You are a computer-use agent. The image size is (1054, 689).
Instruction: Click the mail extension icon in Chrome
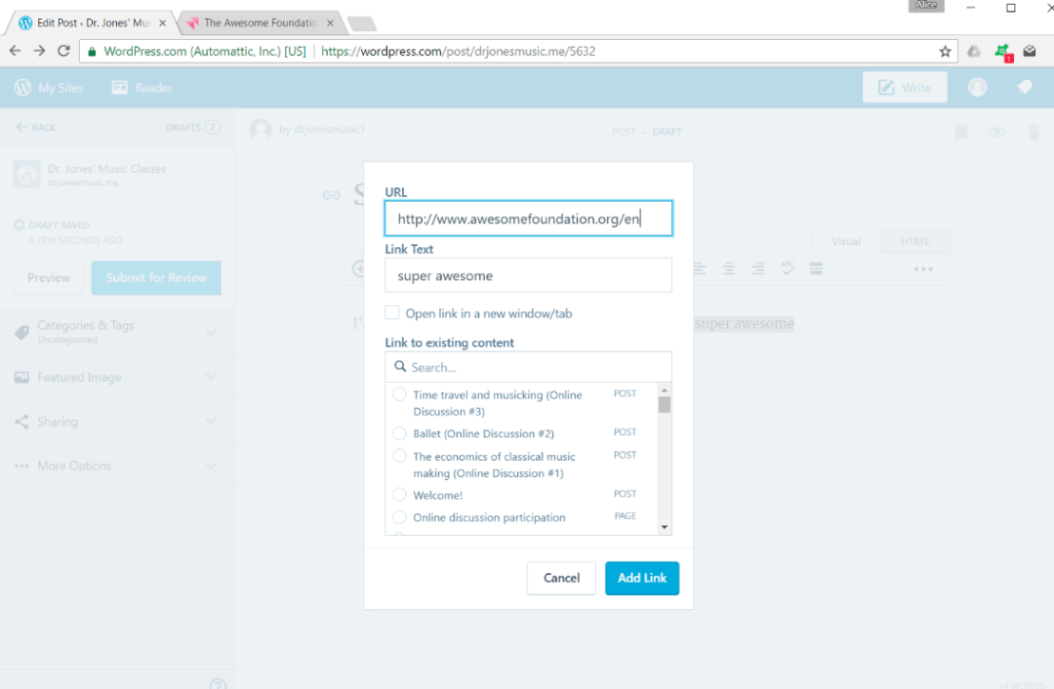point(1030,52)
